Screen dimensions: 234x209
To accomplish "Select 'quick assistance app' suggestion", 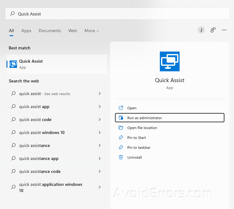I will coord(57,158).
